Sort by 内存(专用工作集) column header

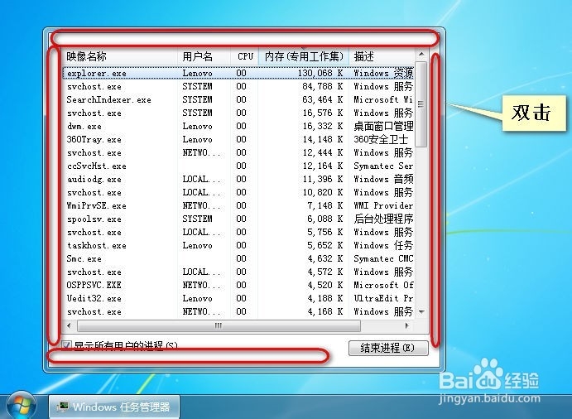coord(304,56)
